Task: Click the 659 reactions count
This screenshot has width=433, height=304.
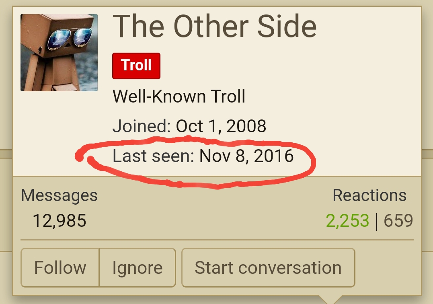Action: [398, 221]
